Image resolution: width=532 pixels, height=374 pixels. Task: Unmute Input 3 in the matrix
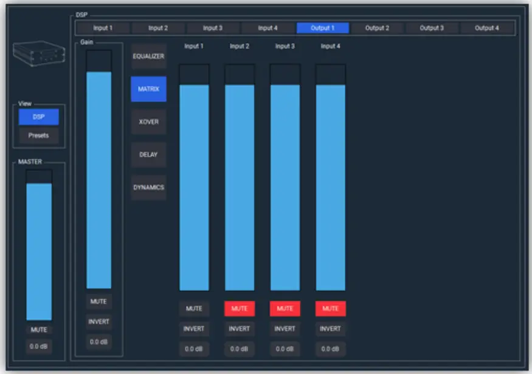[x=285, y=308]
